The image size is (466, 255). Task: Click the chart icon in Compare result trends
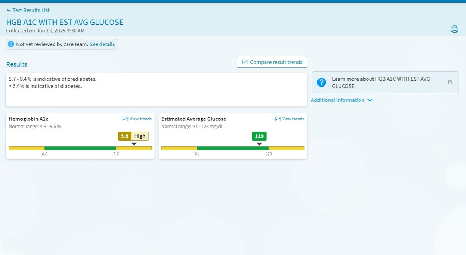click(x=245, y=62)
